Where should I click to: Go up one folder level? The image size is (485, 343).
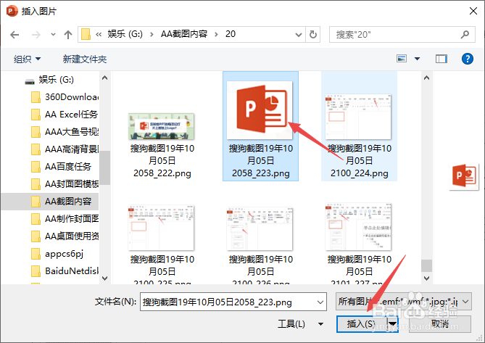pos(67,35)
